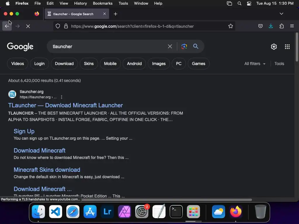Open macOS Control Center icon
Image resolution: width=299 pixels, height=224 pixels.
click(x=249, y=3)
